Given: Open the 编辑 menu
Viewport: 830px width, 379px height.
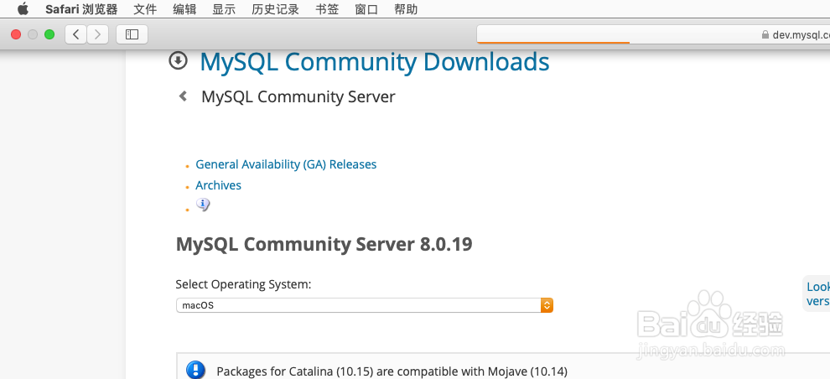Looking at the screenshot, I should (x=184, y=9).
